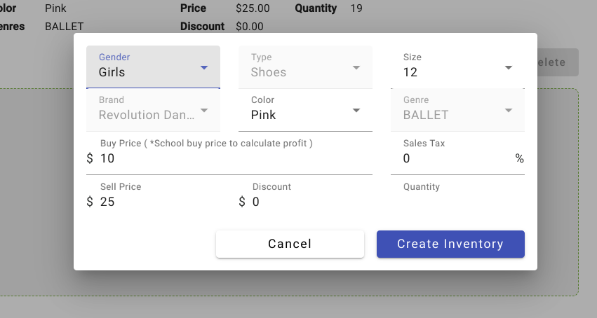Viewport: 597px width, 318px height.
Task: Click the Genre dropdown arrow icon
Action: coord(509,111)
